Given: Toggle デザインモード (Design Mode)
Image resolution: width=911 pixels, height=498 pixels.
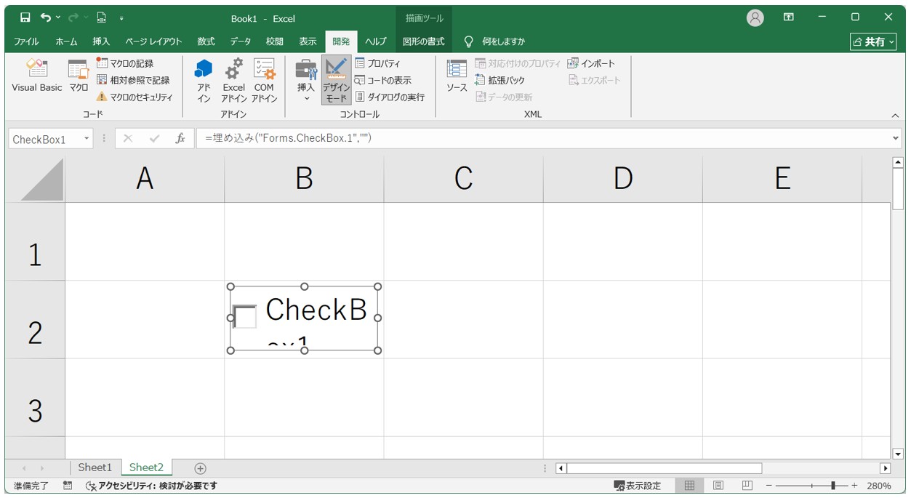Looking at the screenshot, I should 336,81.
